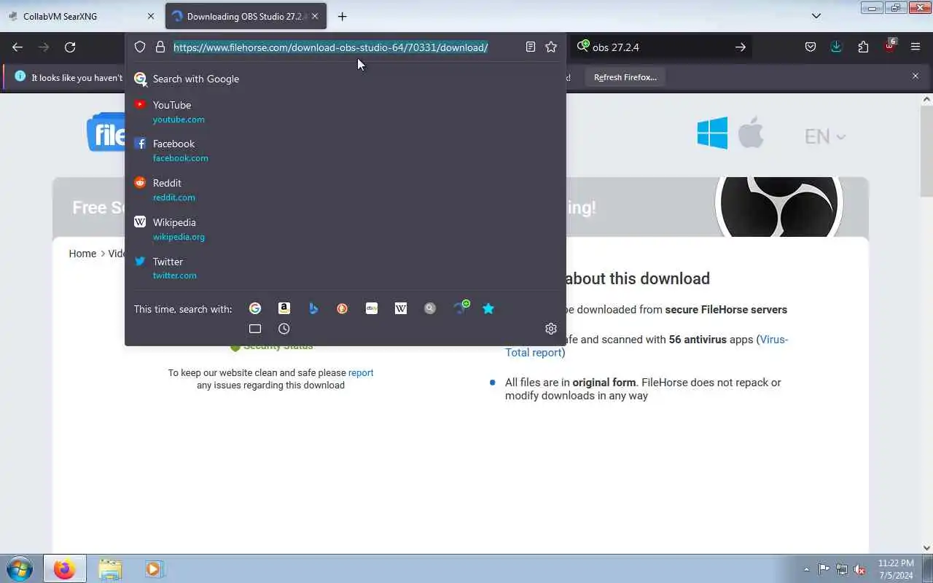Open Windows Explorer from taskbar
This screenshot has height=583, width=933.
tap(110, 568)
